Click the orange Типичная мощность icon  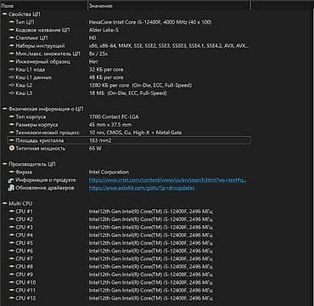point(12,149)
